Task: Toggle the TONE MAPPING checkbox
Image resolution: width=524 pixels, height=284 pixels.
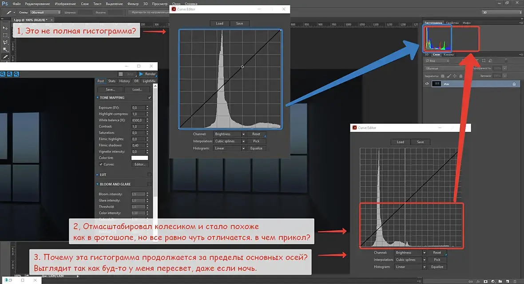Action: (149, 98)
